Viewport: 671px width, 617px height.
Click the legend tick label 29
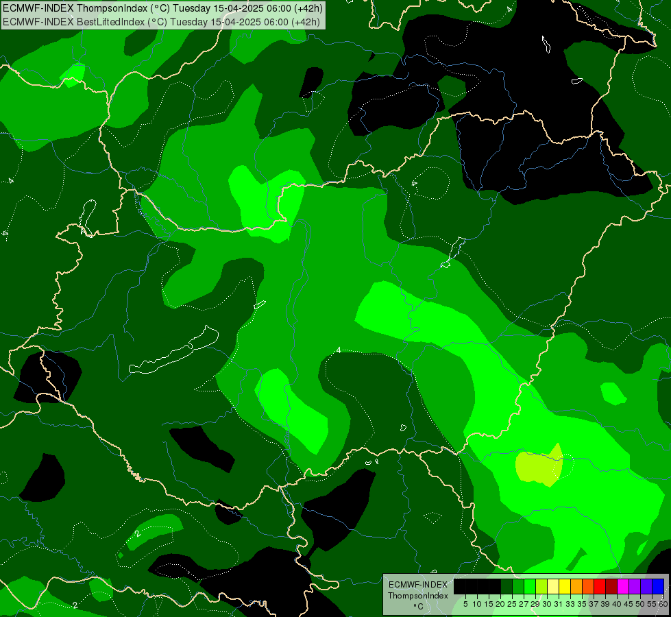tap(535, 604)
